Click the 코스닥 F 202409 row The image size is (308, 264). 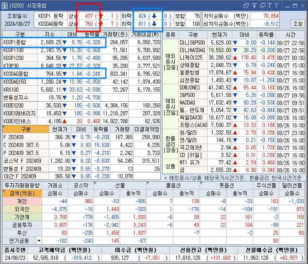82,161
